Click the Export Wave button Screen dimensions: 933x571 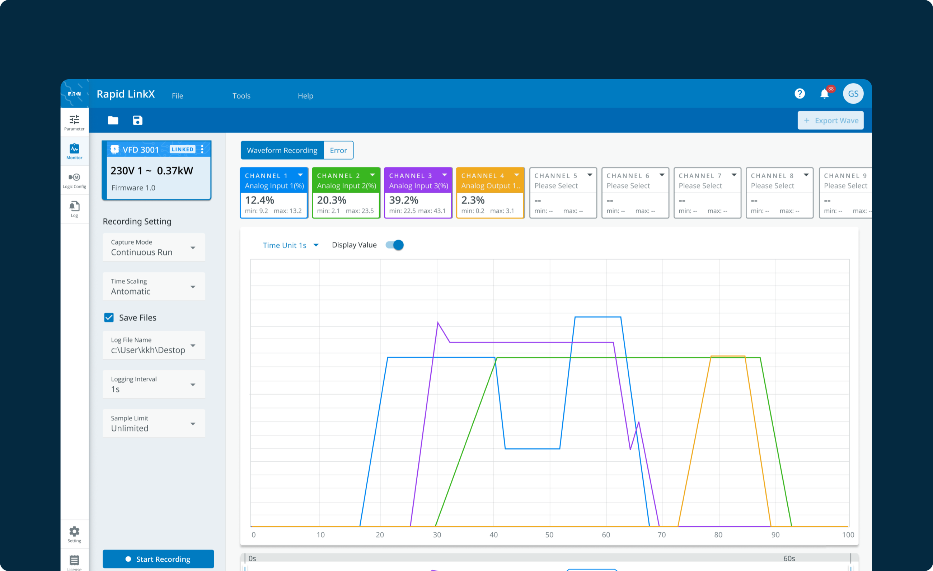click(830, 120)
